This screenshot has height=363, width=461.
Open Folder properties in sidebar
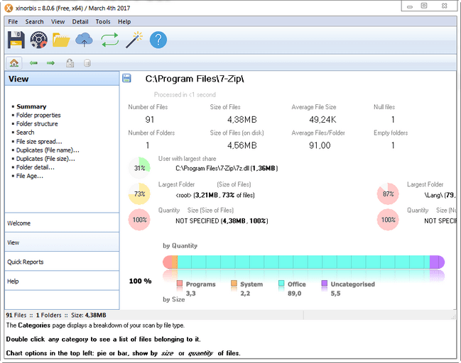pyautogui.click(x=38, y=115)
